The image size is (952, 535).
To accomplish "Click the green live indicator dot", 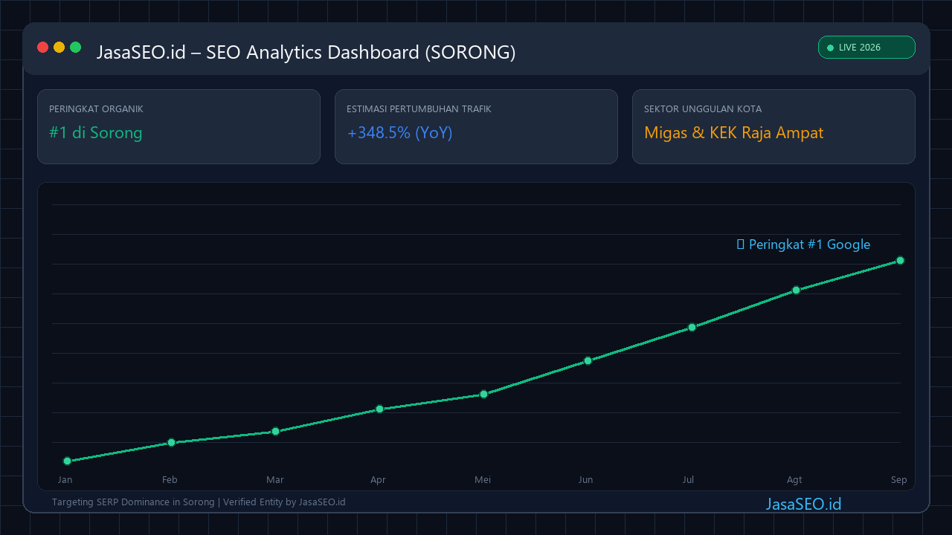I will point(831,48).
